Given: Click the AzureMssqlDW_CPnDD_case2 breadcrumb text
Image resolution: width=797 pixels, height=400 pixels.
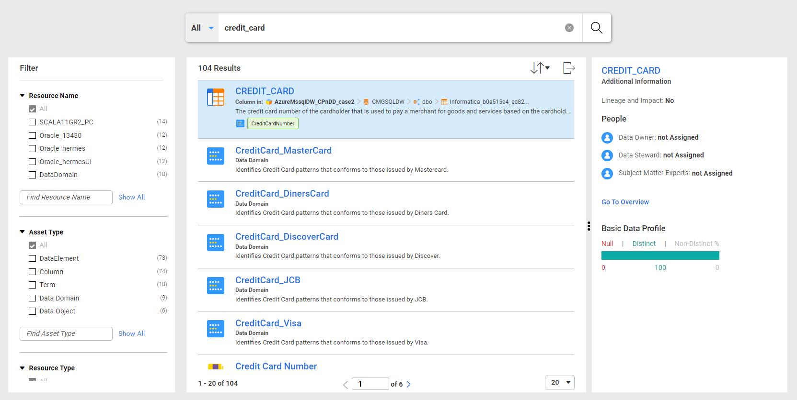Looking at the screenshot, I should click(x=314, y=102).
